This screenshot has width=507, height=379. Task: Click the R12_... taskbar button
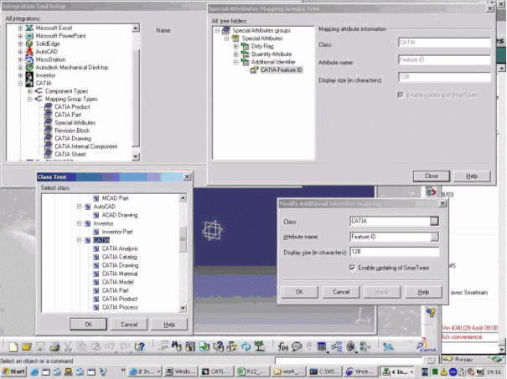[x=252, y=372]
